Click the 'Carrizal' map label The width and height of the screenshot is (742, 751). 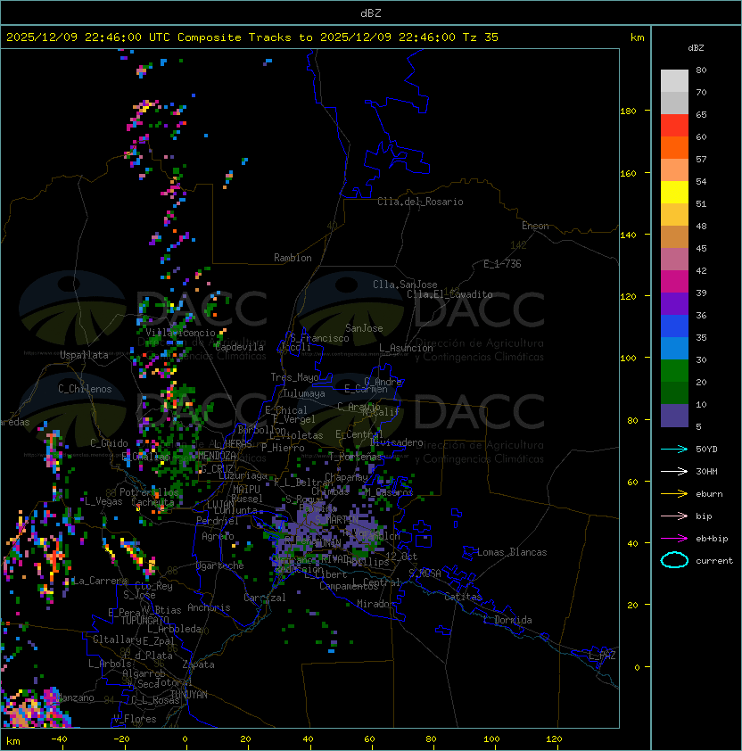tap(265, 598)
